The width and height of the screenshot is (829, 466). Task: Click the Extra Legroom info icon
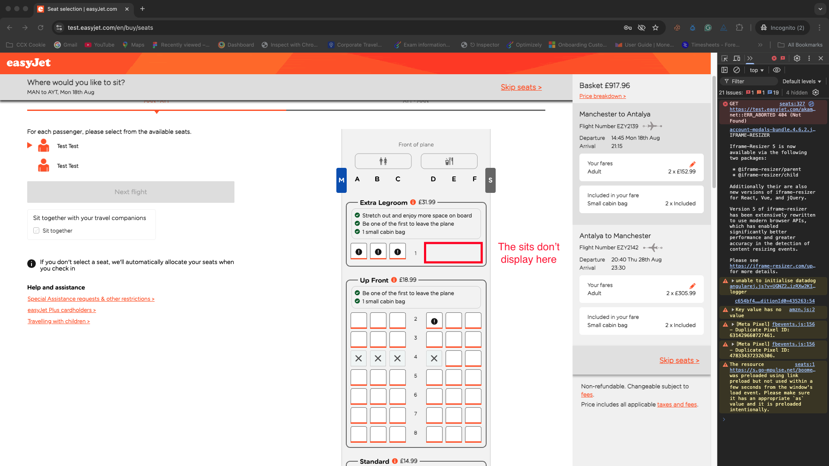[x=413, y=202]
